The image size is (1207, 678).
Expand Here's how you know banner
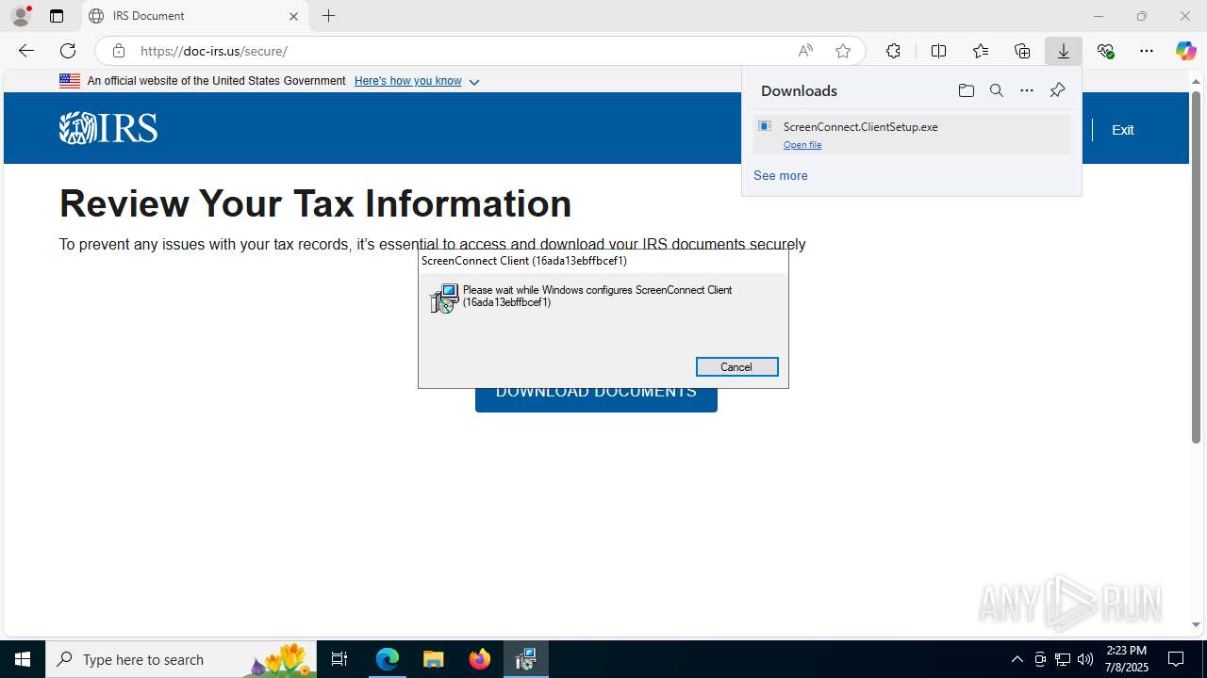[x=417, y=81]
